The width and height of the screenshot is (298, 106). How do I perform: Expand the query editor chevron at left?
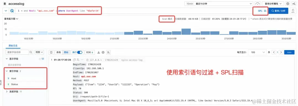(x=6, y=11)
